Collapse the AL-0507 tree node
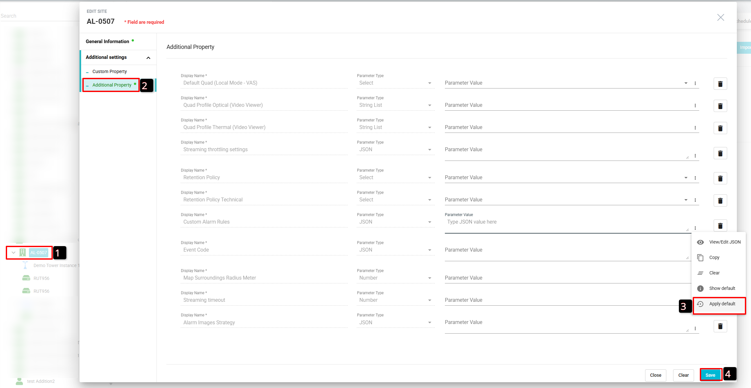751x388 pixels. [x=13, y=253]
